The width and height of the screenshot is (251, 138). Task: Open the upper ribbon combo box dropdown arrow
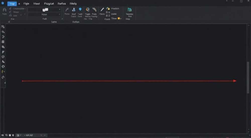tap(59, 10)
